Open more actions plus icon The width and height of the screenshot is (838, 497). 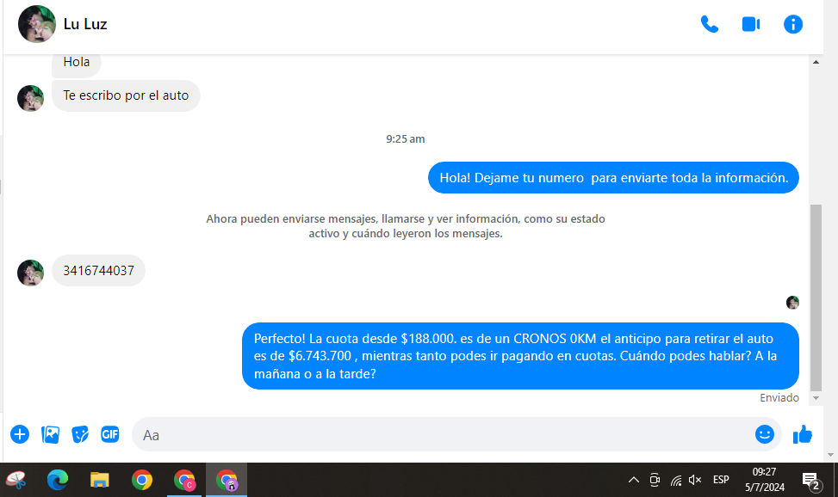coord(20,434)
